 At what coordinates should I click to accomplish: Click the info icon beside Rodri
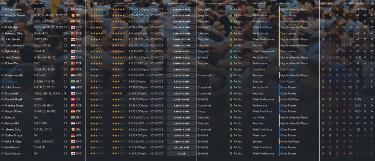[x=3, y=21]
